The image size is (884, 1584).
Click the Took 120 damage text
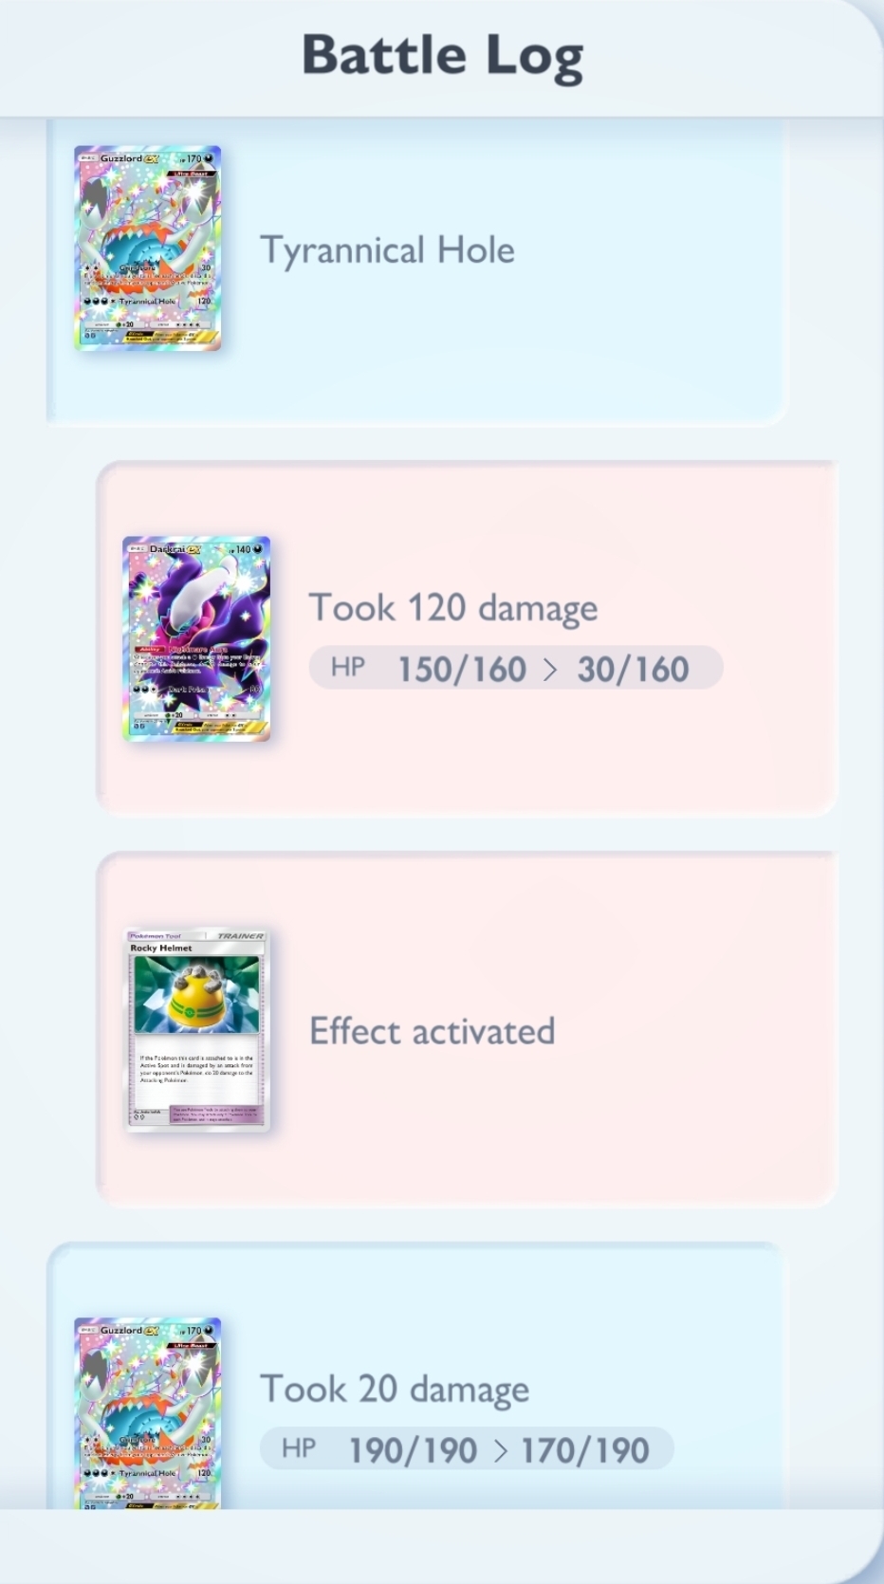(453, 608)
